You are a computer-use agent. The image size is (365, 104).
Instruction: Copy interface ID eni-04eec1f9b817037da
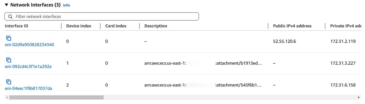[9, 82]
